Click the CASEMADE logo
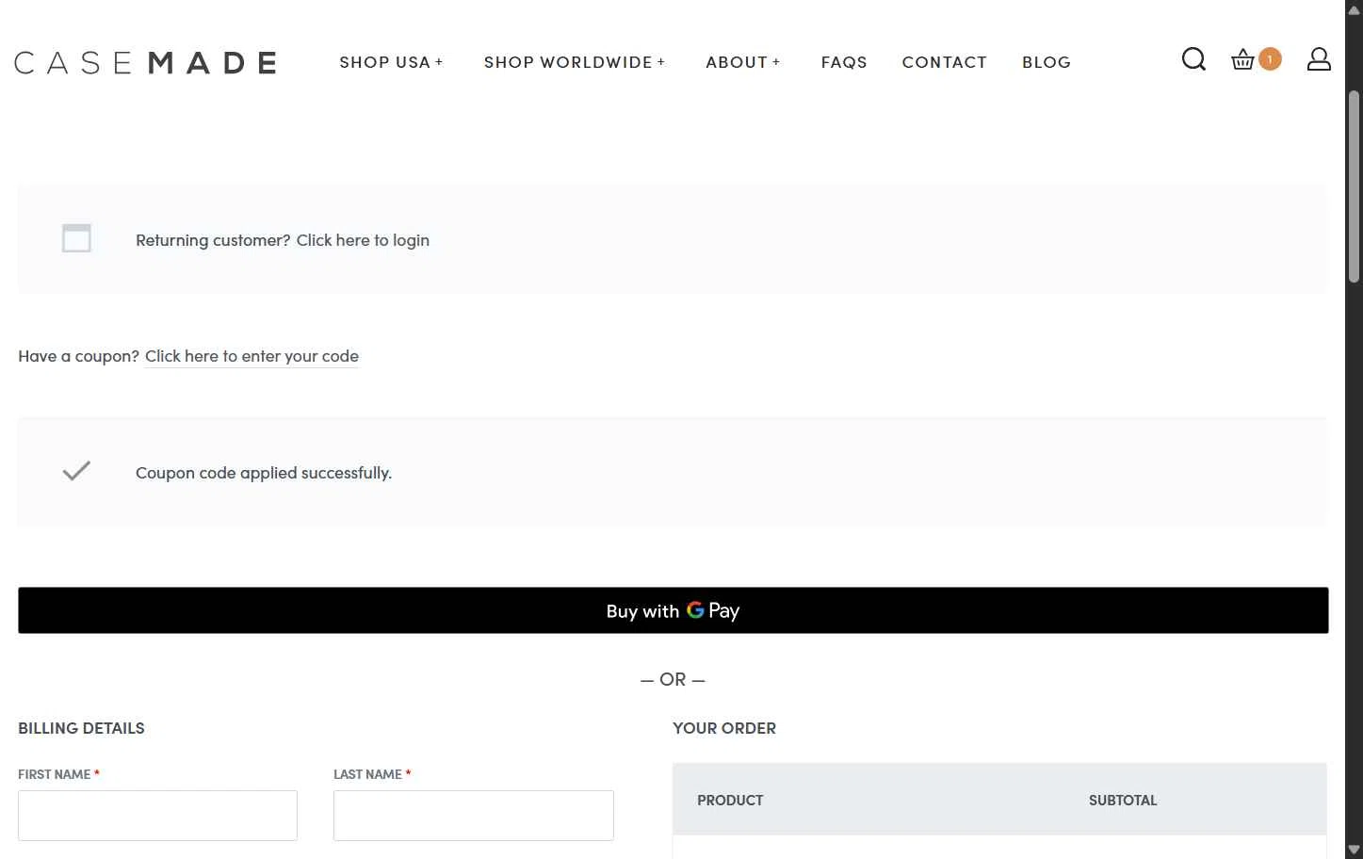The height and width of the screenshot is (859, 1363). coord(145,62)
